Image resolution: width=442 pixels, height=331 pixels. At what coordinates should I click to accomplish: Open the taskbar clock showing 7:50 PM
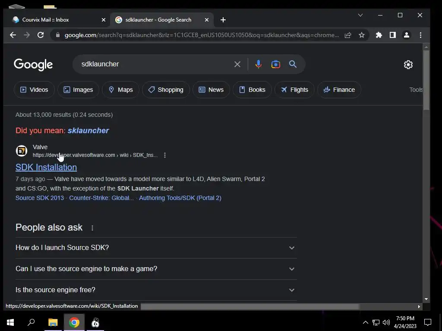coord(405,322)
